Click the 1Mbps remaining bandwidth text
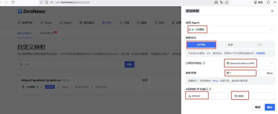Viewport: 278px width, 114px height. tap(215, 81)
